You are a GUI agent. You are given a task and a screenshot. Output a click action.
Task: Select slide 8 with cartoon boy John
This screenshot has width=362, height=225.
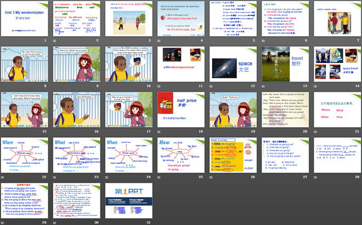point(25,65)
